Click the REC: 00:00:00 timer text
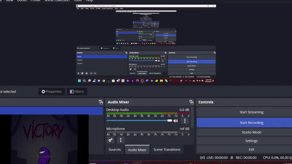The image size is (292, 164). pyautogui.click(x=246, y=158)
